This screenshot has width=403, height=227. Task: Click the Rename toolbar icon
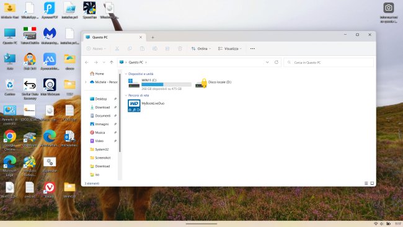[155, 48]
